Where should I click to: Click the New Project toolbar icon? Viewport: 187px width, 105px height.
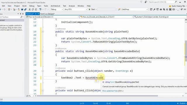pos(9,9)
